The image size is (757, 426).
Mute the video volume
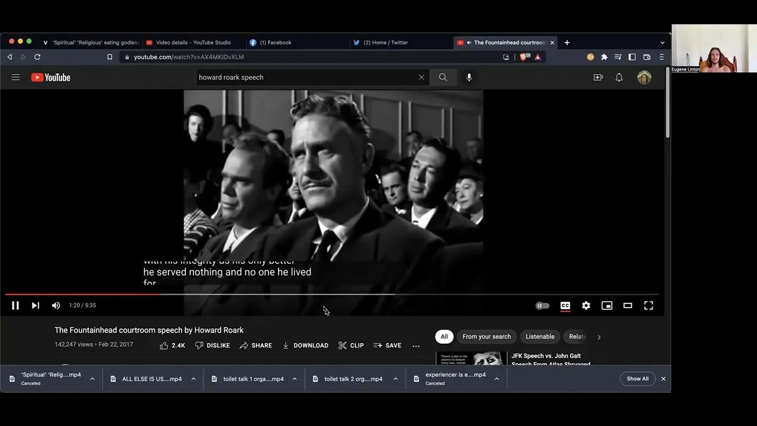[x=56, y=305]
